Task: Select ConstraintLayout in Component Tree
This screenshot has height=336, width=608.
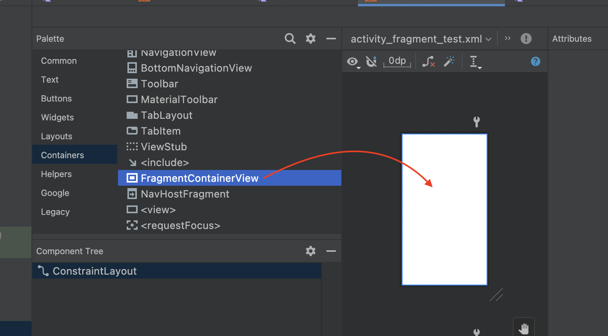Action: 177,271
